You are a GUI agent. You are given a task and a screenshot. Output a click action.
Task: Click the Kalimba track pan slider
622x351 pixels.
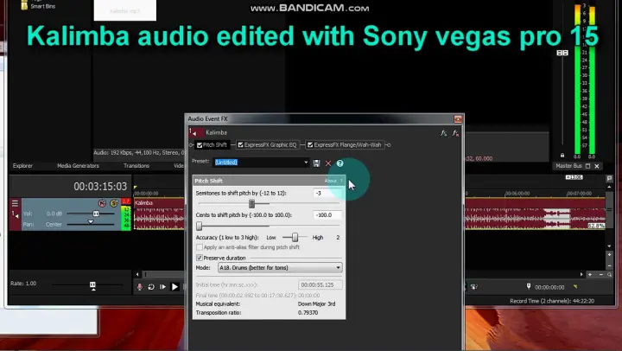point(91,224)
